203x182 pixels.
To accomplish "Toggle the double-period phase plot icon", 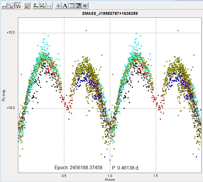I will pyautogui.click(x=18, y=6).
